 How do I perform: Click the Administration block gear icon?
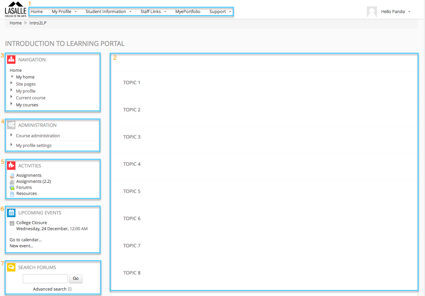tap(11, 125)
